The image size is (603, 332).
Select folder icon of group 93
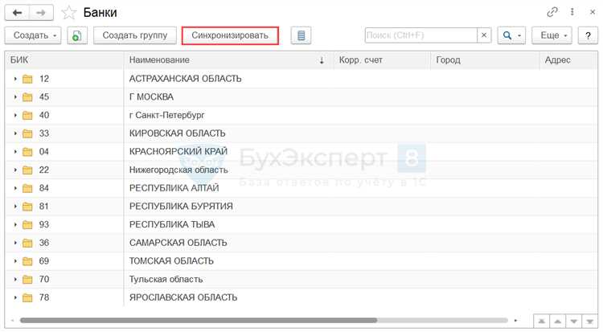click(x=27, y=224)
